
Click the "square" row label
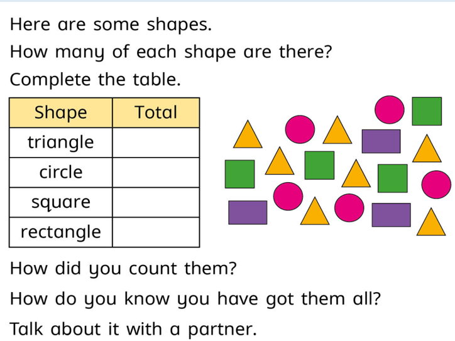pyautogui.click(x=61, y=203)
